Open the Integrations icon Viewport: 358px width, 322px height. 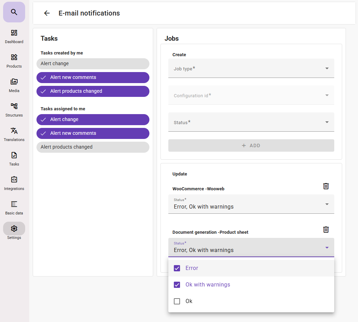coord(14,180)
